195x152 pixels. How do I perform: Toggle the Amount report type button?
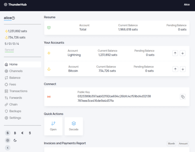183,144
